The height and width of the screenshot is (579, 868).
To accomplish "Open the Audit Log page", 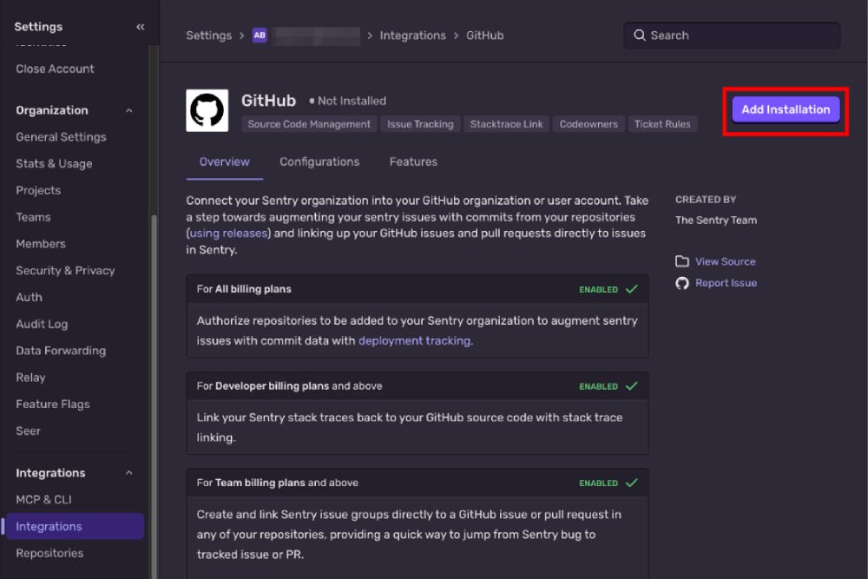I will point(42,324).
